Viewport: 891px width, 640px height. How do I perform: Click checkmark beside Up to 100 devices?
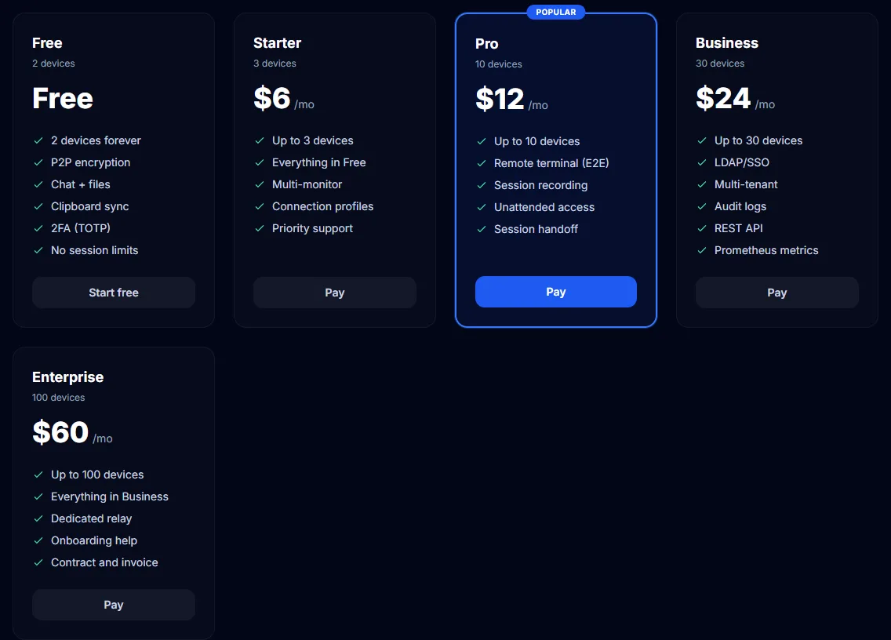click(38, 475)
